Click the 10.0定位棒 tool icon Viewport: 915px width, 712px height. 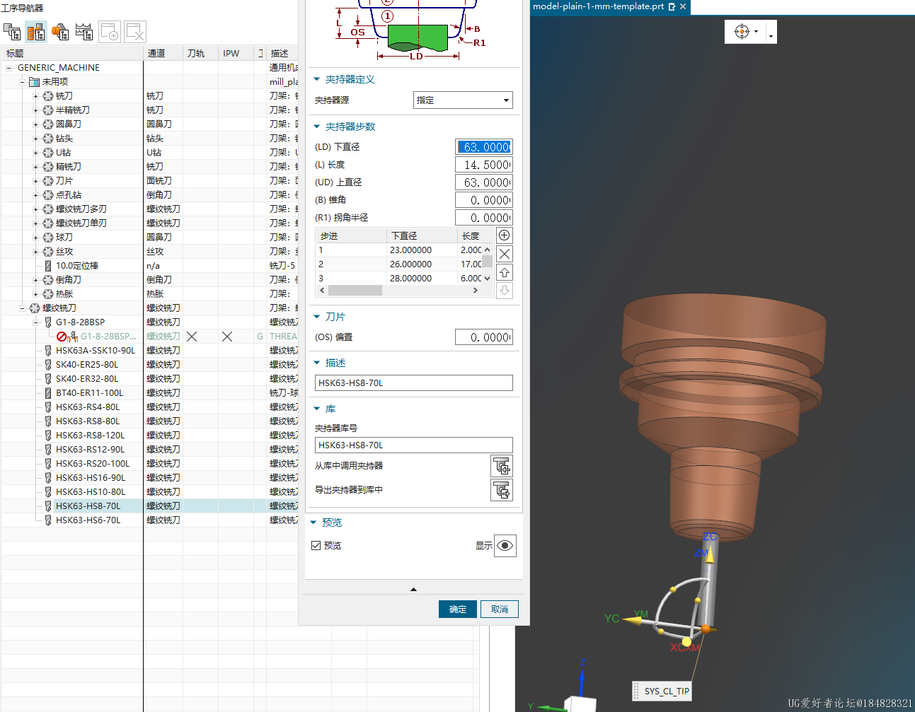(x=48, y=266)
